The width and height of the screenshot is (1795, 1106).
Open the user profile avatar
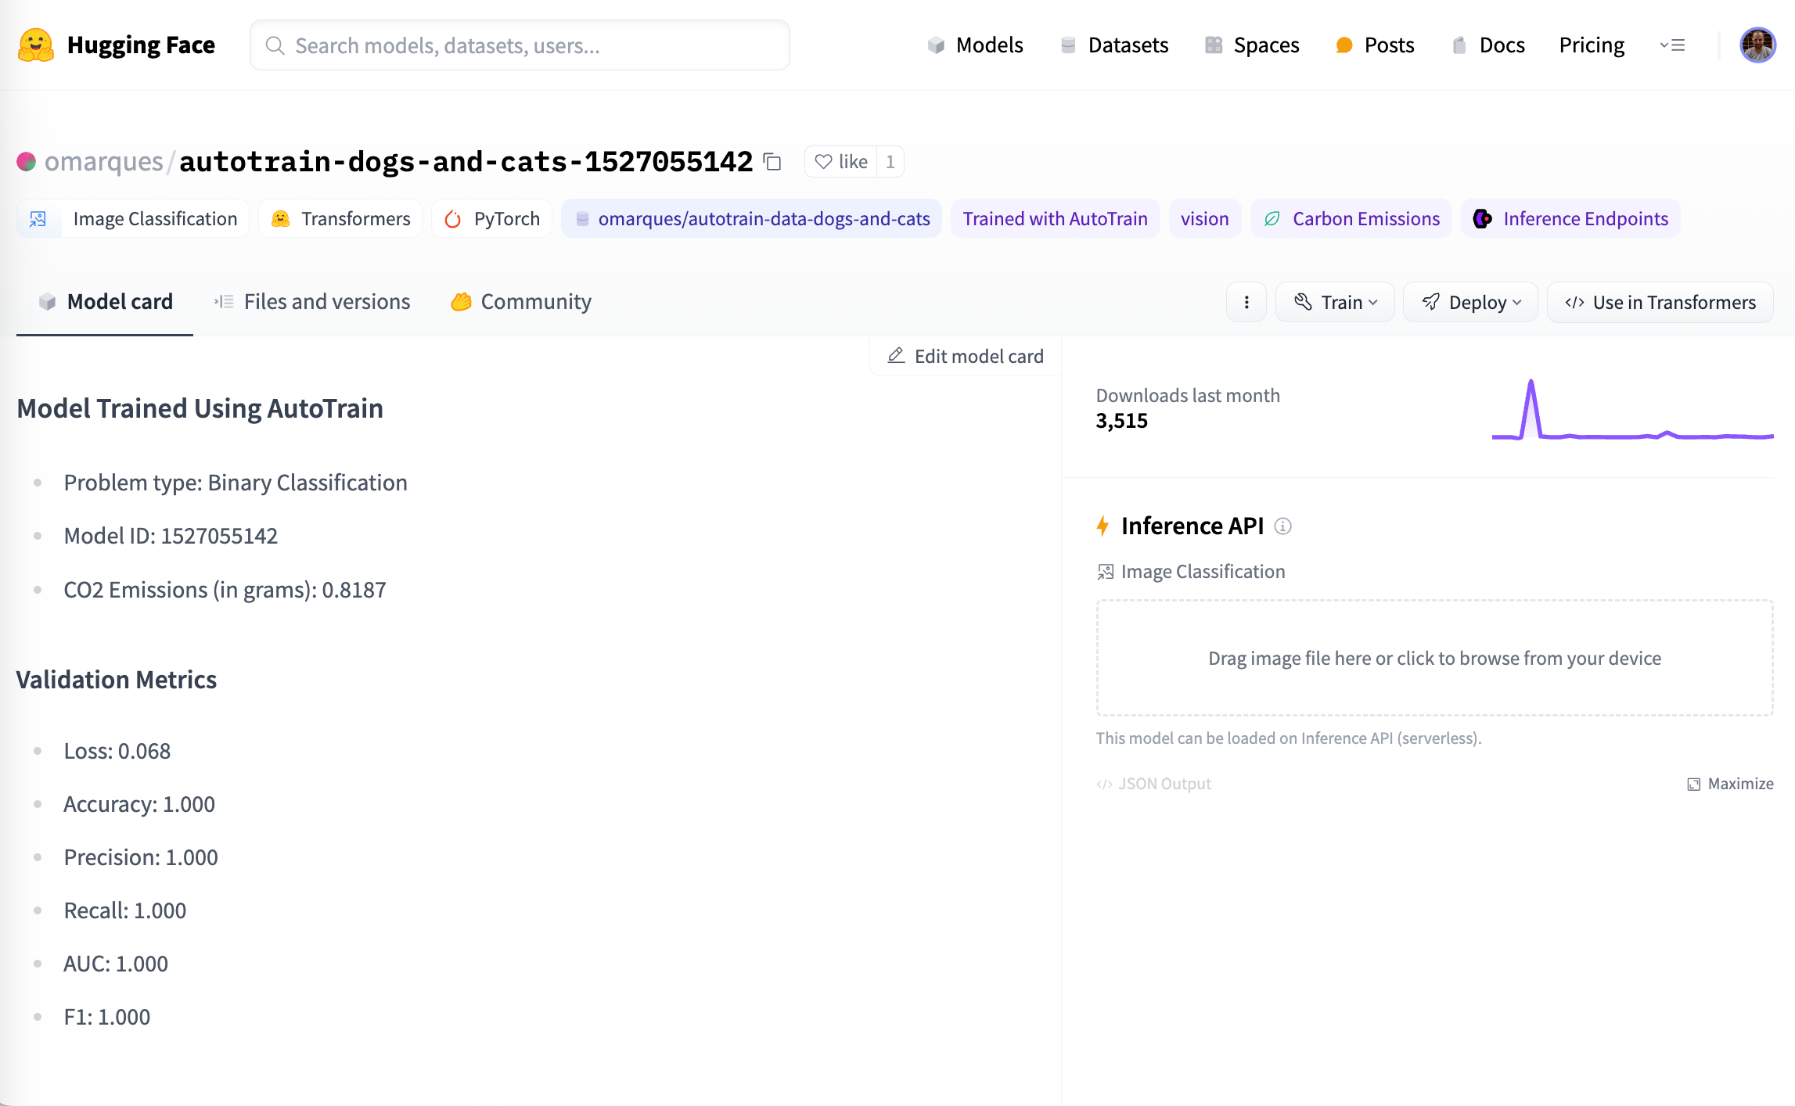point(1757,45)
